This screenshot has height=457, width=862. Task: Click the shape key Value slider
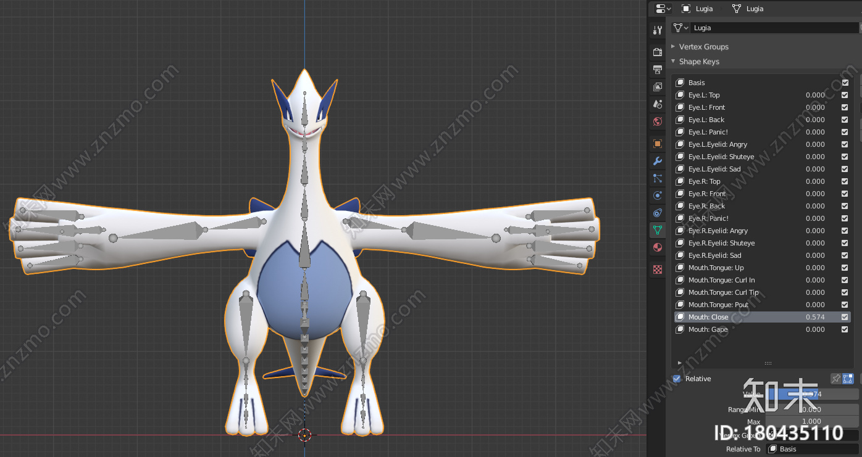812,394
